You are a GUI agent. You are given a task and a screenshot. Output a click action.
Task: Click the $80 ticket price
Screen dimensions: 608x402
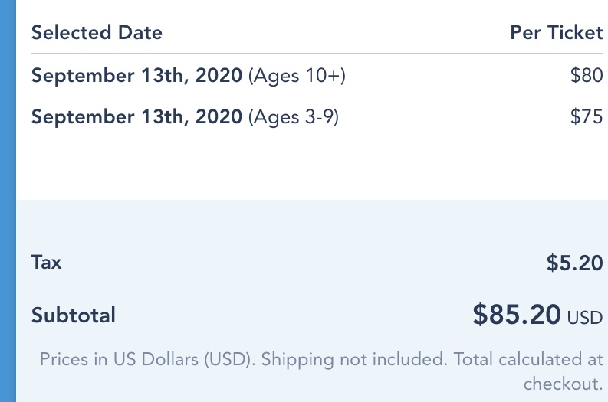click(x=587, y=77)
